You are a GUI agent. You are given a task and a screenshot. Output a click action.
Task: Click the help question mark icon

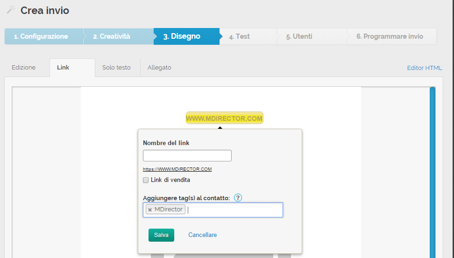tap(238, 198)
